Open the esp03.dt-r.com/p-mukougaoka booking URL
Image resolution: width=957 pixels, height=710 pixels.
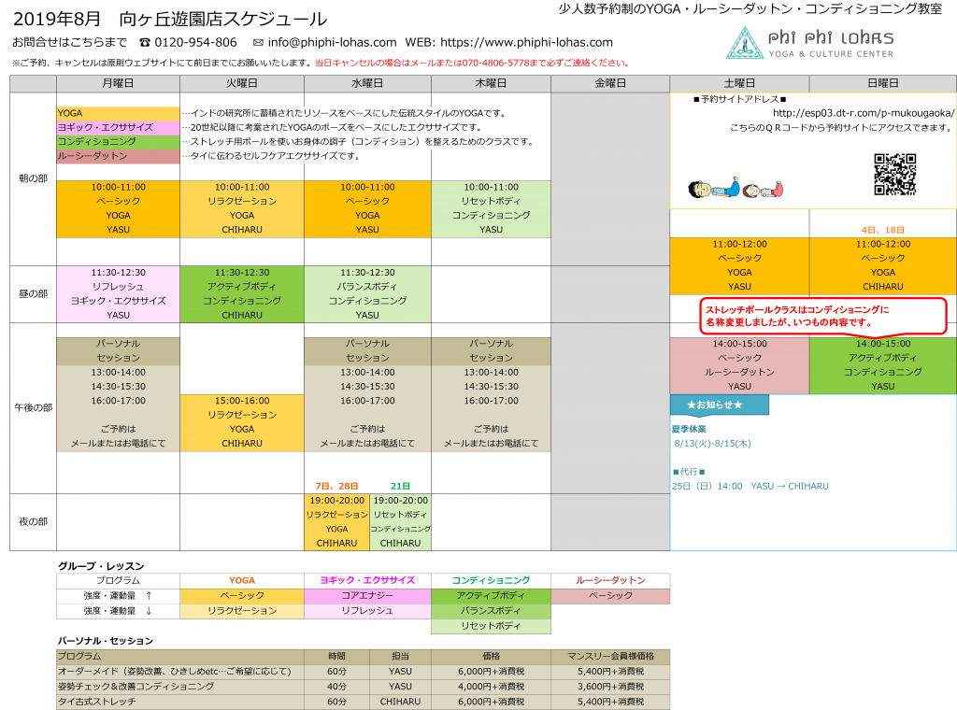point(864,113)
